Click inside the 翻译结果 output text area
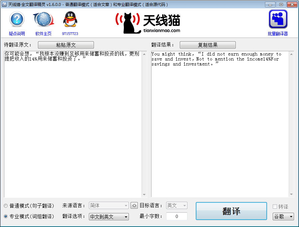Viewport: 299px width, 227px height. point(220,124)
